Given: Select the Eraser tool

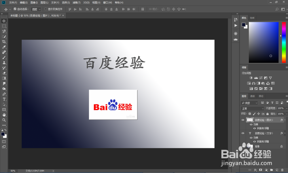Looking at the screenshot, I should [4, 73].
